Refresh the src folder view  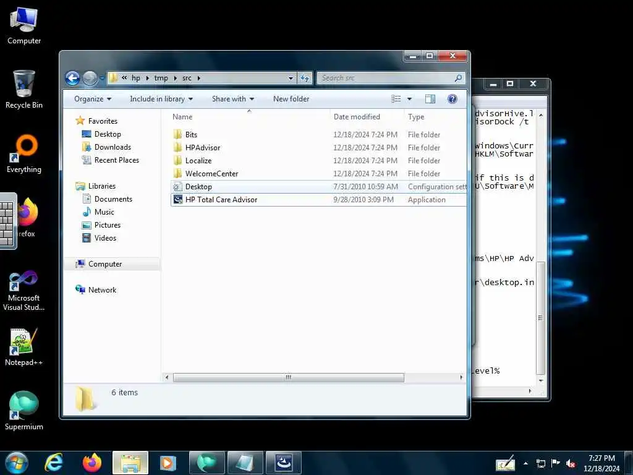tap(305, 78)
